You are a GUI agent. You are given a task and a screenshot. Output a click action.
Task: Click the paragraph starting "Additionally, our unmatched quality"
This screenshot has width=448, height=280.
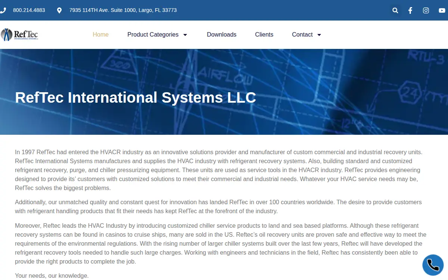(218, 207)
